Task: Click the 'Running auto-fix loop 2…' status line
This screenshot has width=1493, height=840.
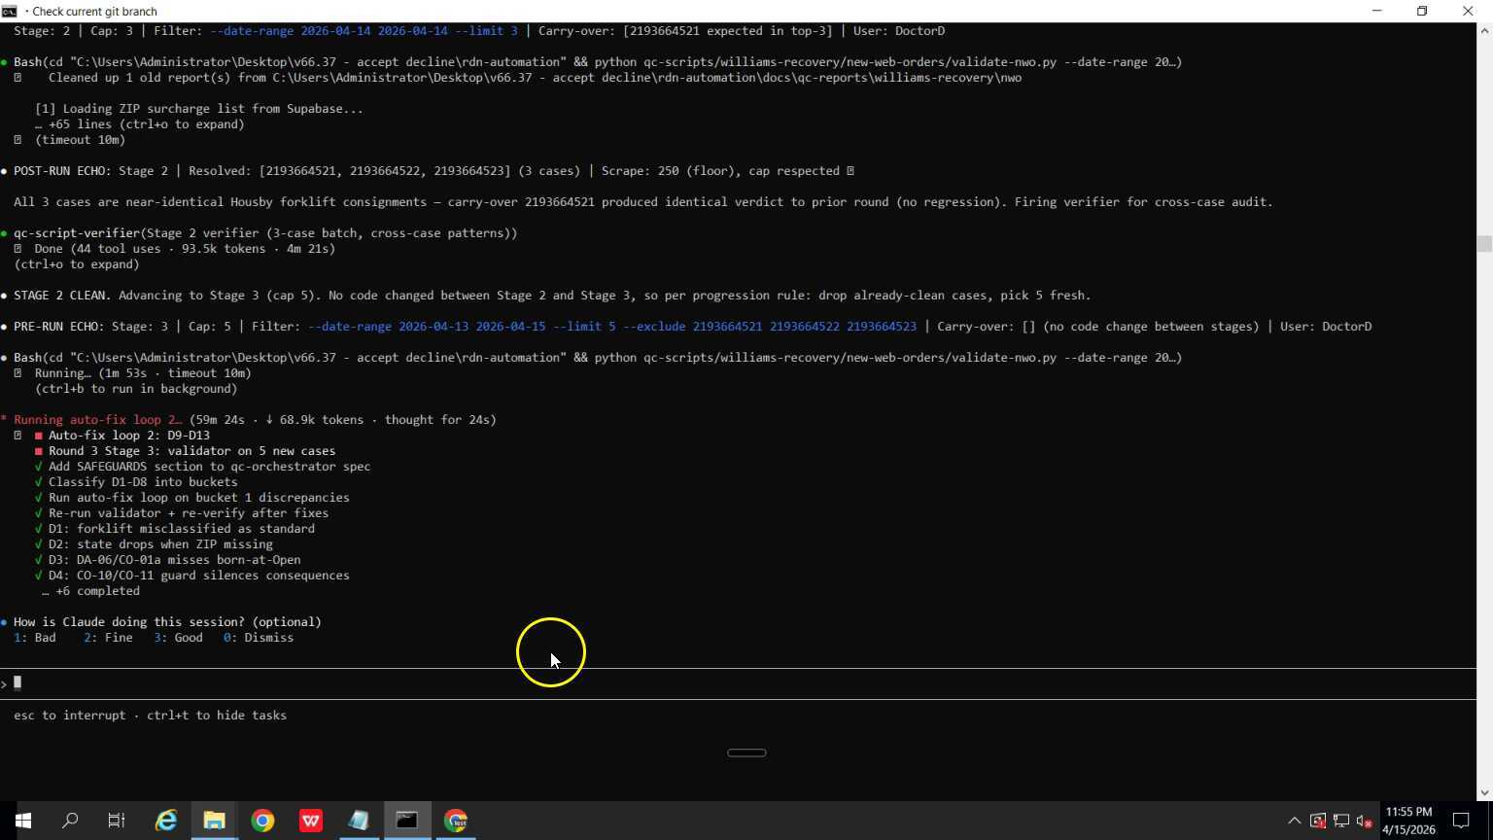Action: tap(255, 420)
